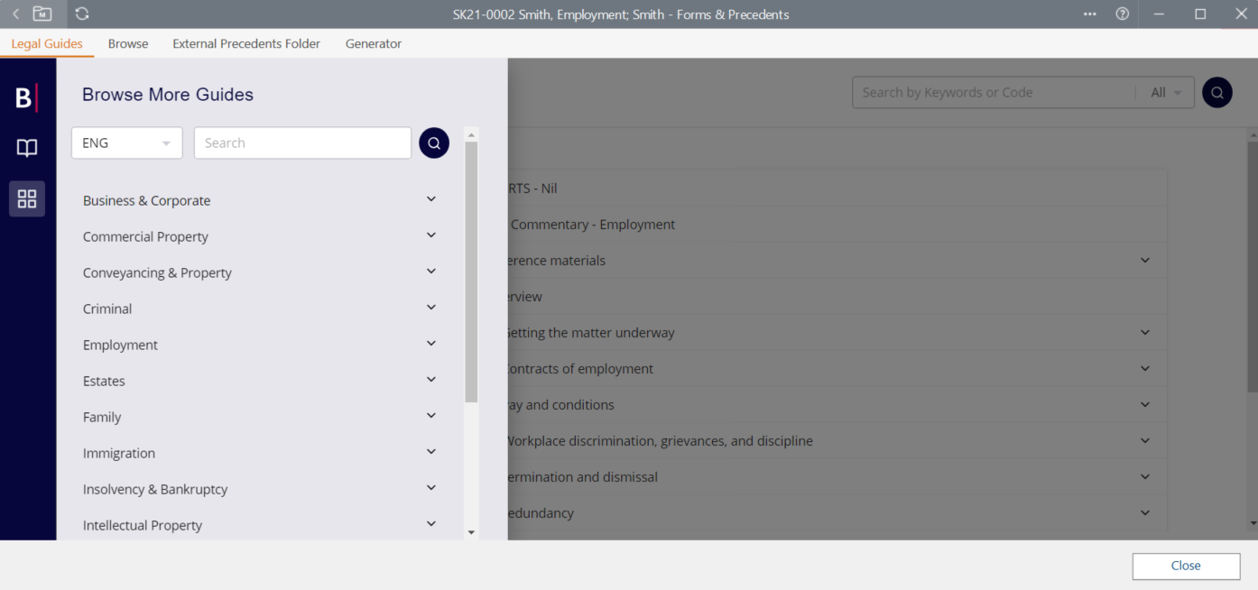Switch to the Browse tab
This screenshot has width=1258, height=590.
click(128, 43)
